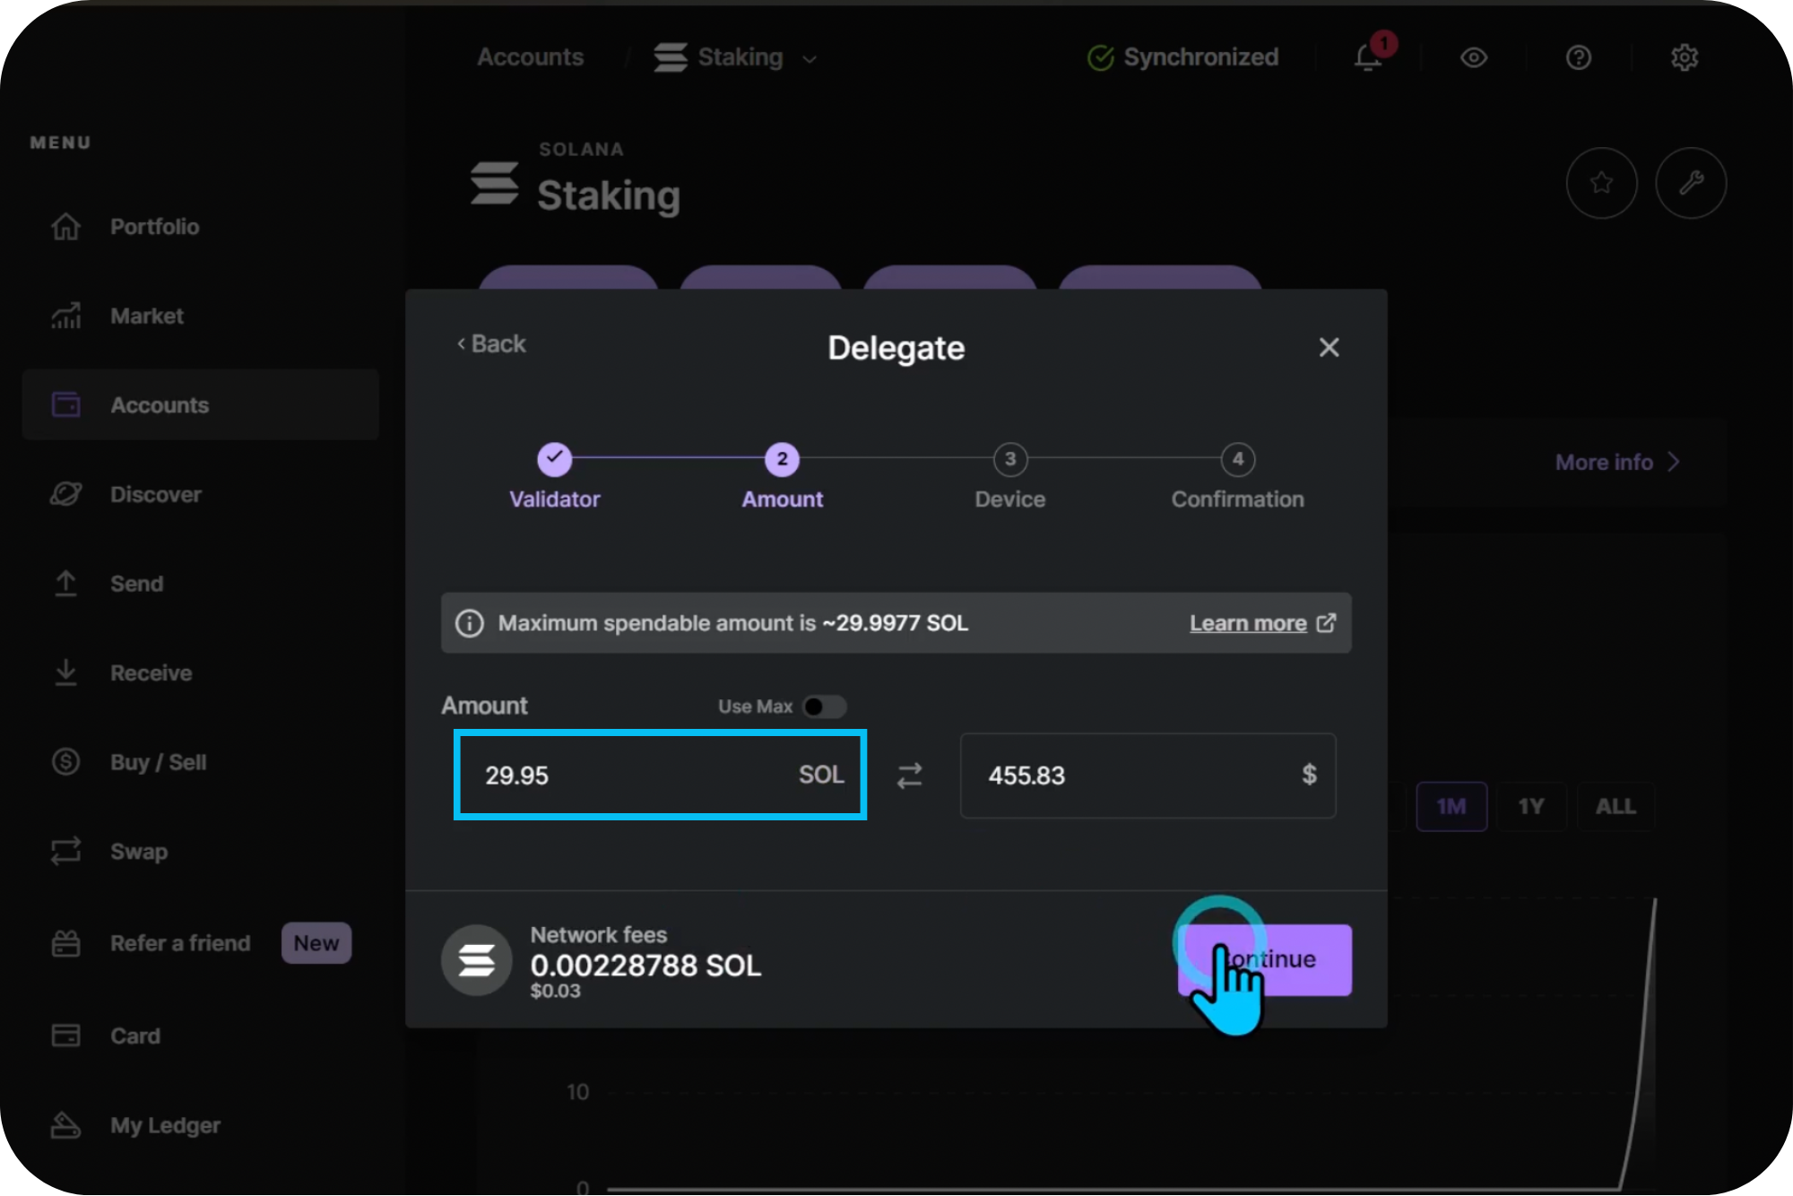Open Swap in the sidebar
Viewport: 1793px width, 1196px height.
click(139, 852)
